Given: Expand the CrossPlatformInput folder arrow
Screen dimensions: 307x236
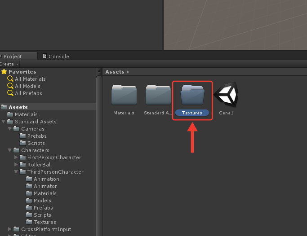Looking at the screenshot, I should click(x=10, y=229).
